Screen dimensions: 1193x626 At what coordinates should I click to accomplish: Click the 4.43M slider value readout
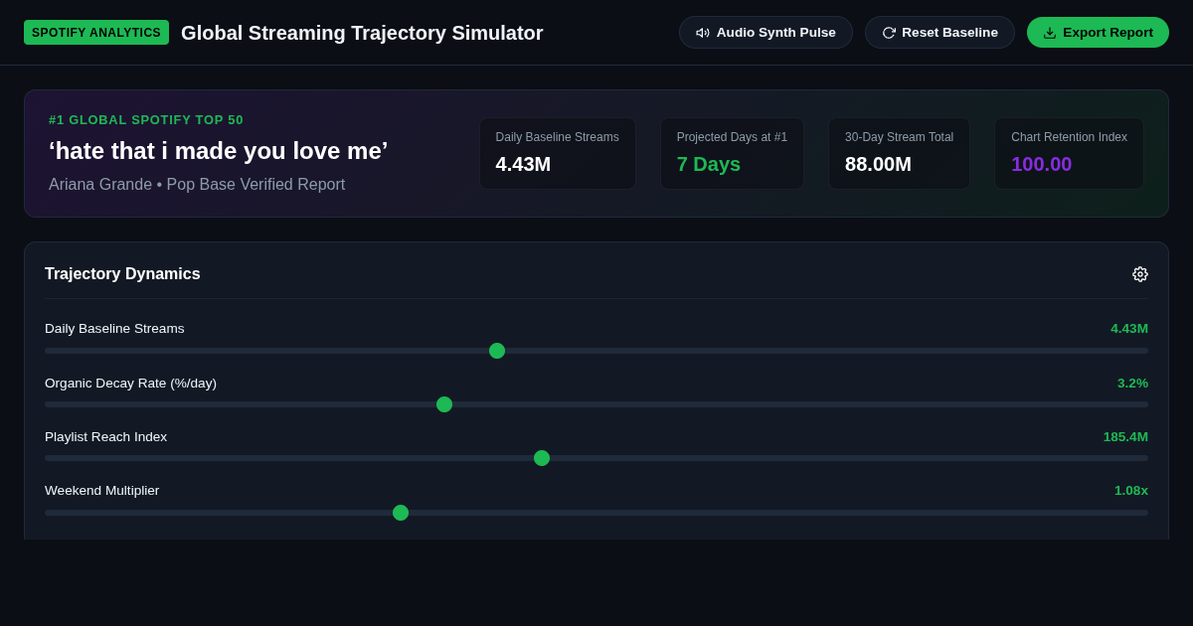click(1129, 329)
